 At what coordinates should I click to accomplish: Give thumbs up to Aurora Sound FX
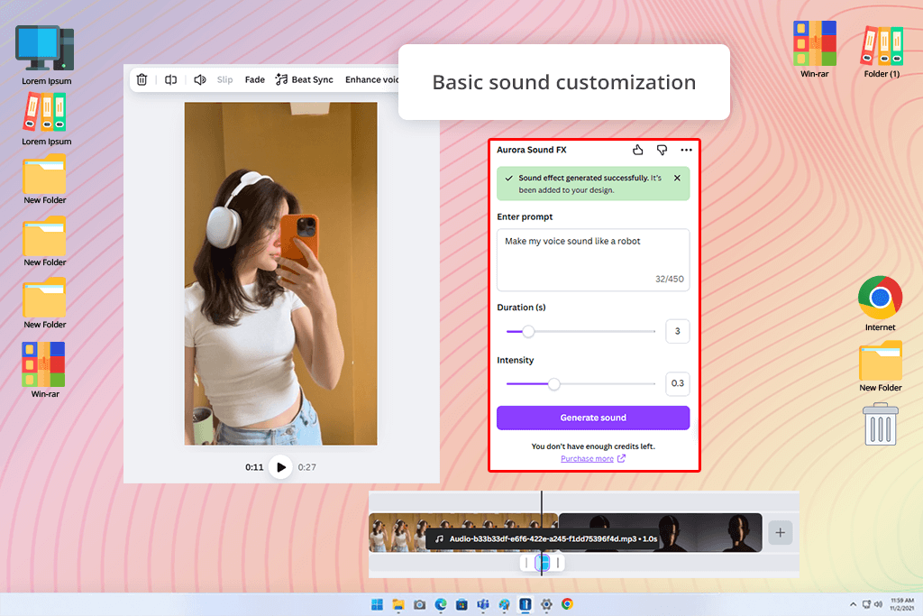tap(638, 151)
